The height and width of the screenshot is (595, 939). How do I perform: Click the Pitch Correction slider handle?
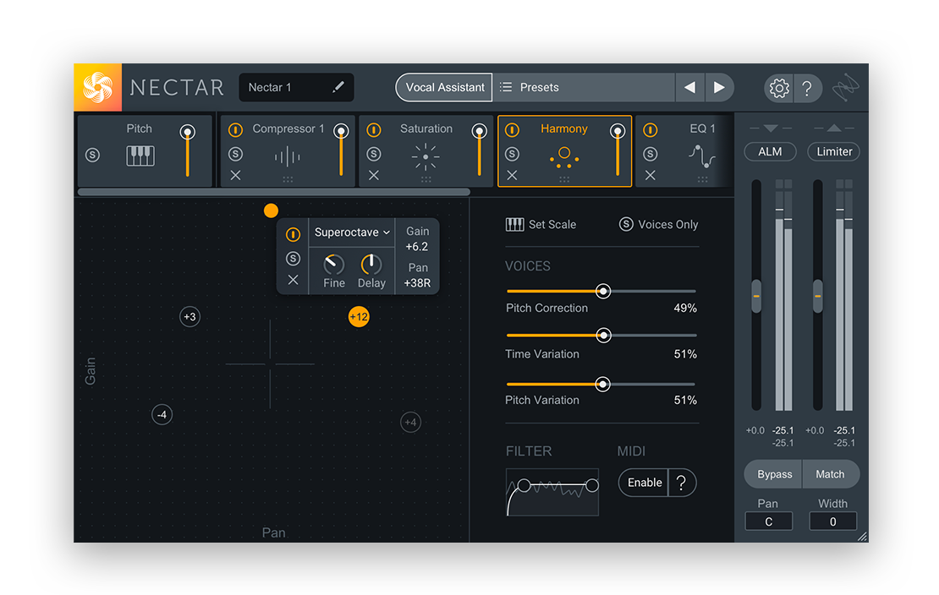(603, 291)
